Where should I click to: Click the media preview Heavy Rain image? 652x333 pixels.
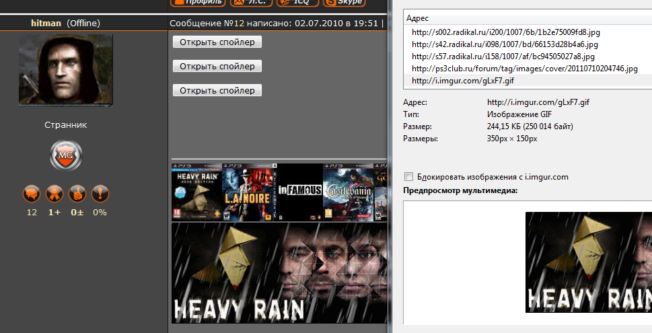click(x=589, y=262)
